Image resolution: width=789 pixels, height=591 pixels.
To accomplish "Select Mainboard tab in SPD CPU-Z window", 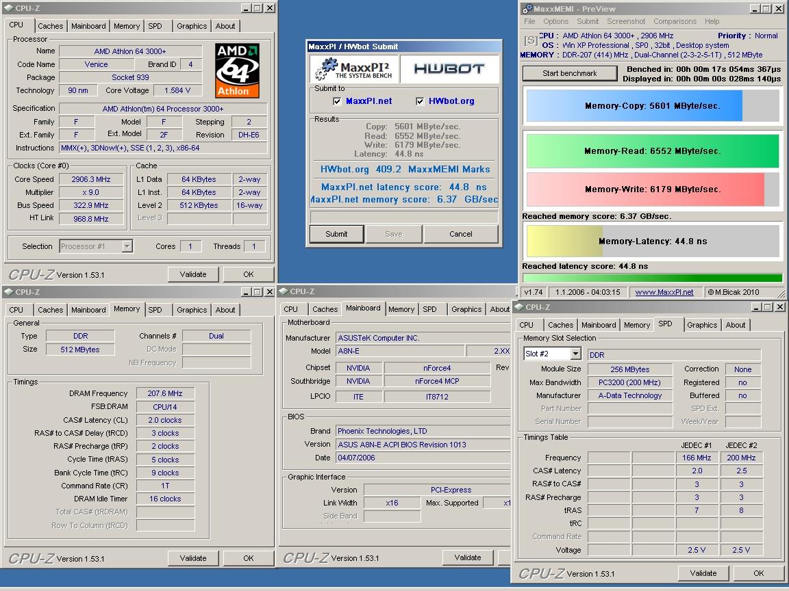I will pyautogui.click(x=599, y=325).
